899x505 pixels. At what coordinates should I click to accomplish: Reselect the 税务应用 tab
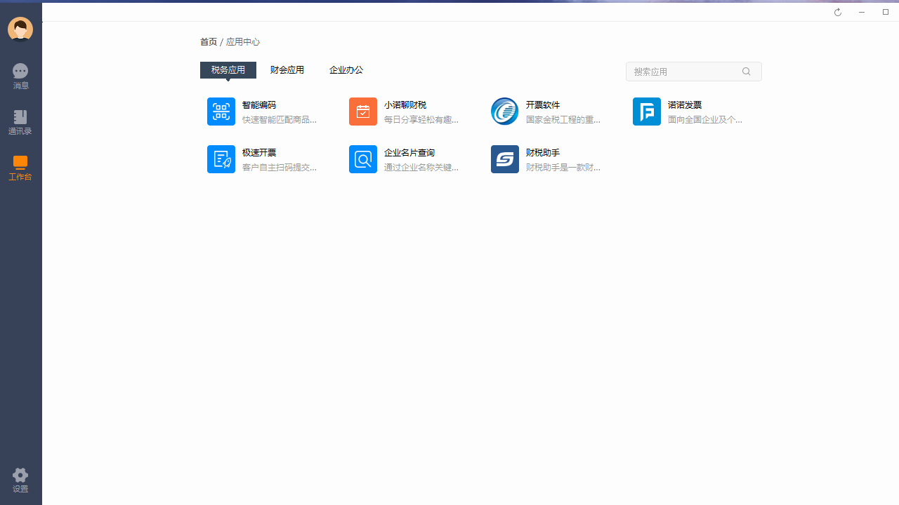228,69
